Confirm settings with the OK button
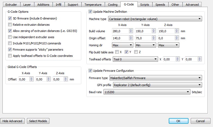This screenshot has height=127, width=213. (178, 121)
